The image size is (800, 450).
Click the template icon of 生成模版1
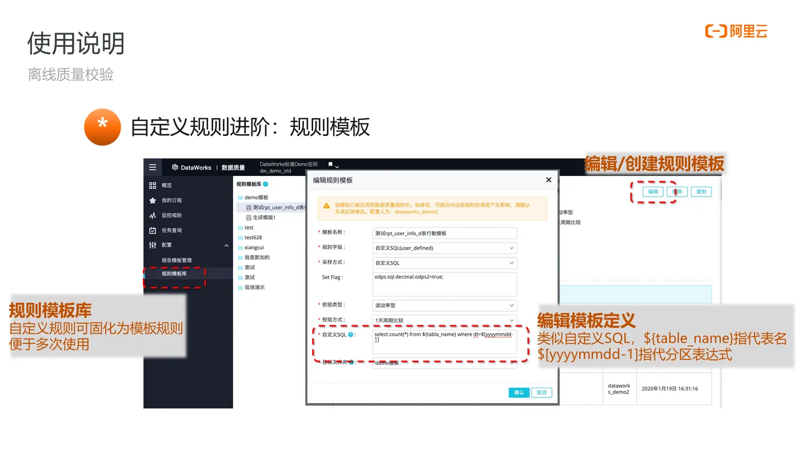tap(249, 218)
